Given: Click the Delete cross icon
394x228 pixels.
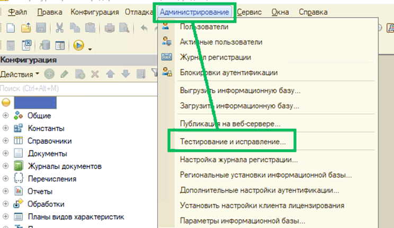Looking at the screenshot, I should (x=95, y=74).
